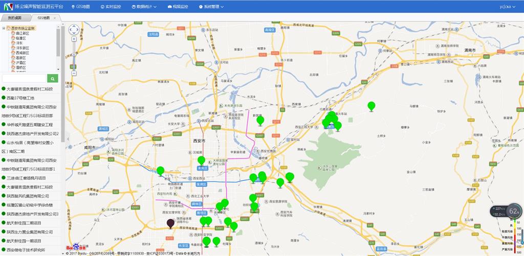The height and width of the screenshot is (256, 524).
Task: Collapse the 西安市扬尘监测 tree root
Action: (4, 29)
